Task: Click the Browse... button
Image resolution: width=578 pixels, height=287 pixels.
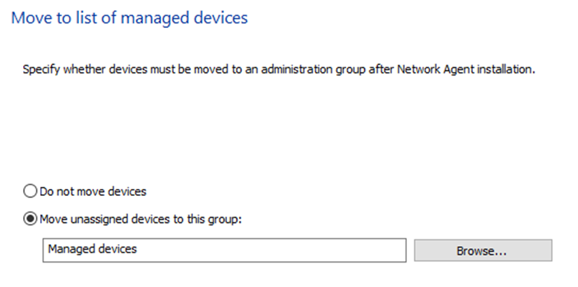Action: (483, 250)
